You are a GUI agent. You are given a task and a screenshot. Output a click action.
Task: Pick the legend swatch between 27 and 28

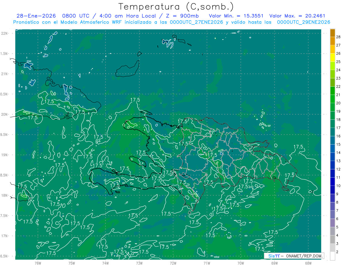tap(332, 41)
